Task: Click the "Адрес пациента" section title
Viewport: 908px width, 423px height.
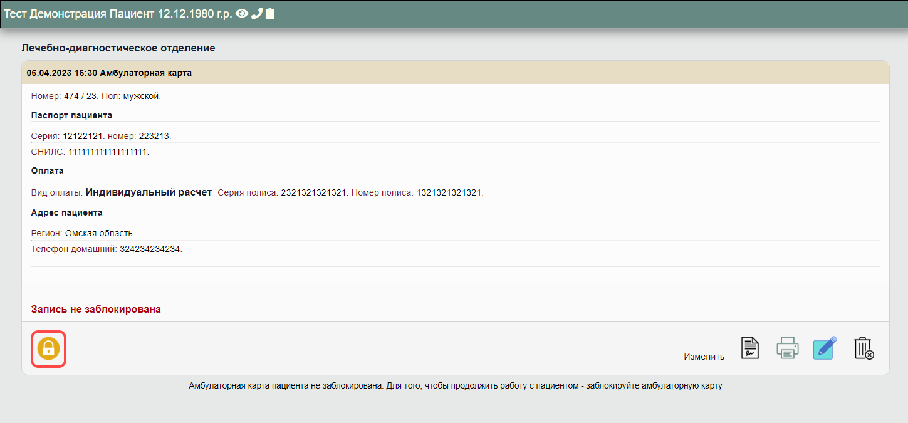Action: (x=66, y=212)
